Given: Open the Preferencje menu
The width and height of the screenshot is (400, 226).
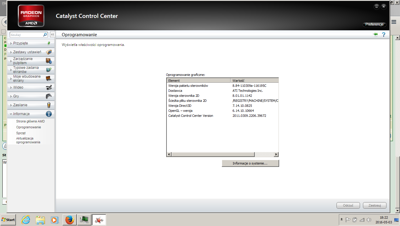Looking at the screenshot, I should click(374, 24).
